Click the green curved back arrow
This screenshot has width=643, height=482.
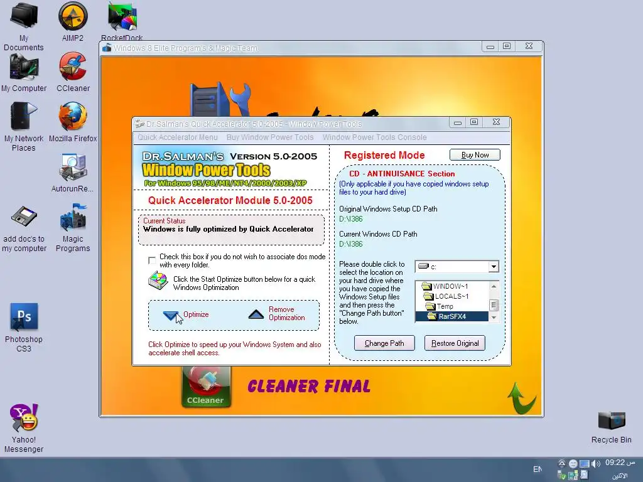click(521, 398)
